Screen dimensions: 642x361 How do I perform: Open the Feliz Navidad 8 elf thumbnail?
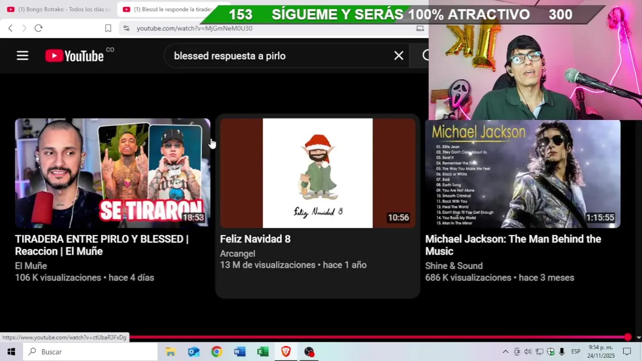(317, 173)
